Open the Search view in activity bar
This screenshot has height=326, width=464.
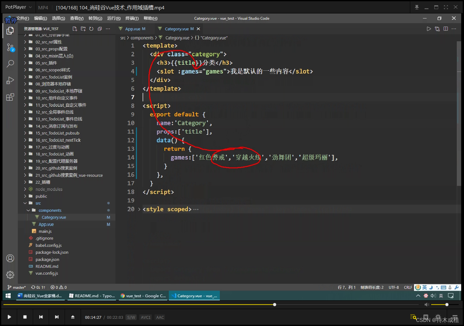pyautogui.click(x=10, y=64)
